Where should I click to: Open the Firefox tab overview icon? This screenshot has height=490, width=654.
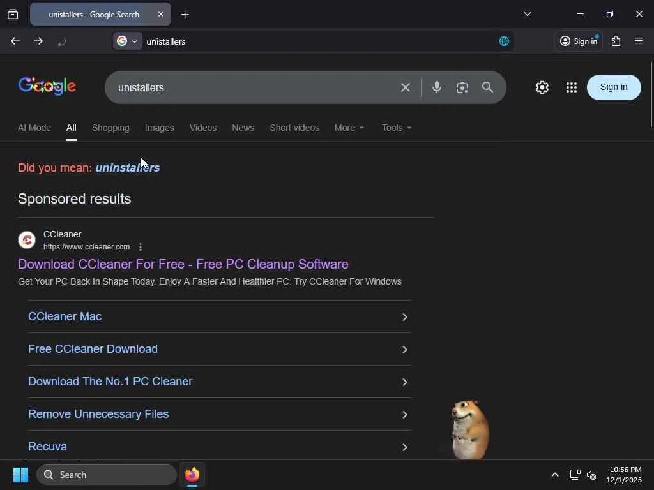[13, 15]
